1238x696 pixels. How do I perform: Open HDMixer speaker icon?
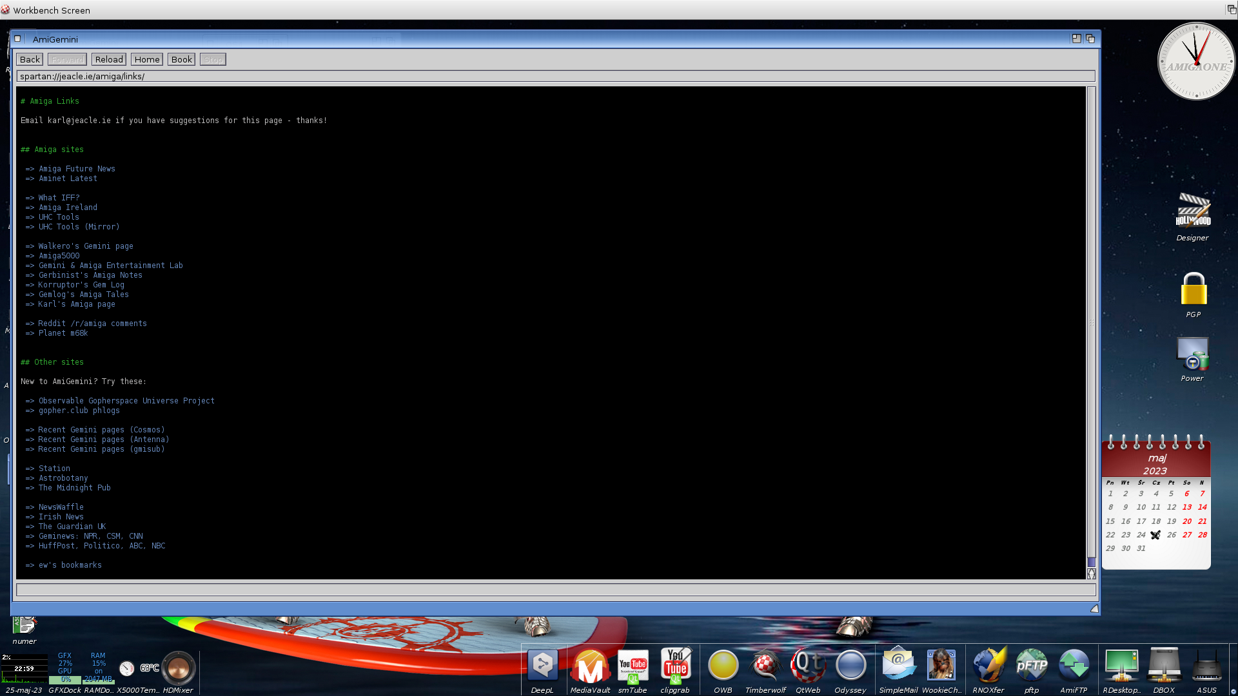coord(178,668)
